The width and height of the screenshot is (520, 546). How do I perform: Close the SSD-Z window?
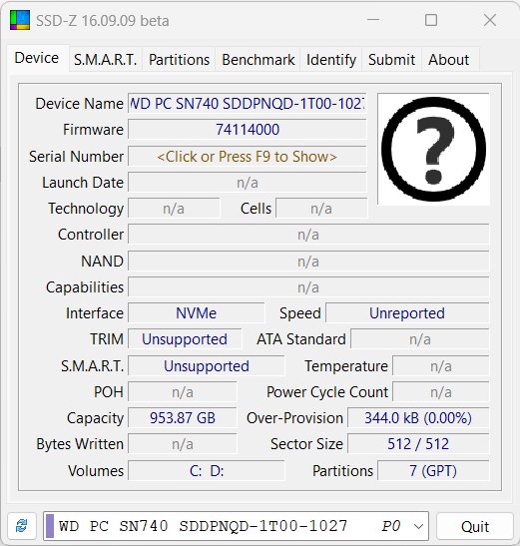[490, 20]
